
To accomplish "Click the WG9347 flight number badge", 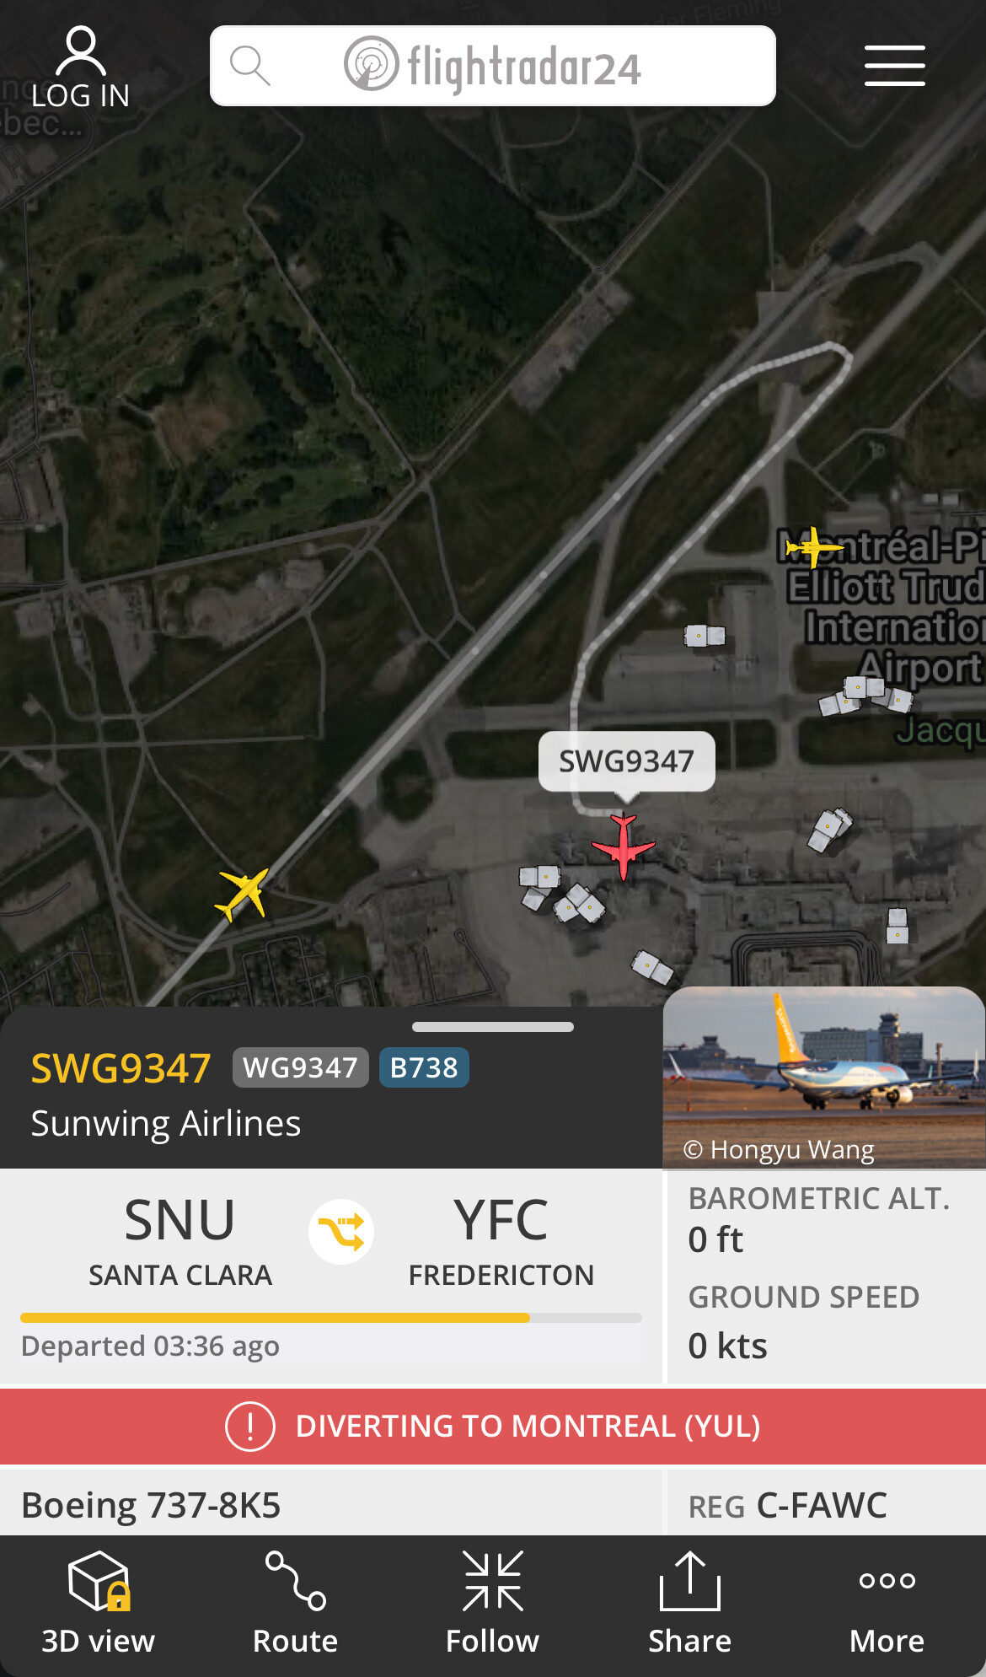I will coord(301,1067).
